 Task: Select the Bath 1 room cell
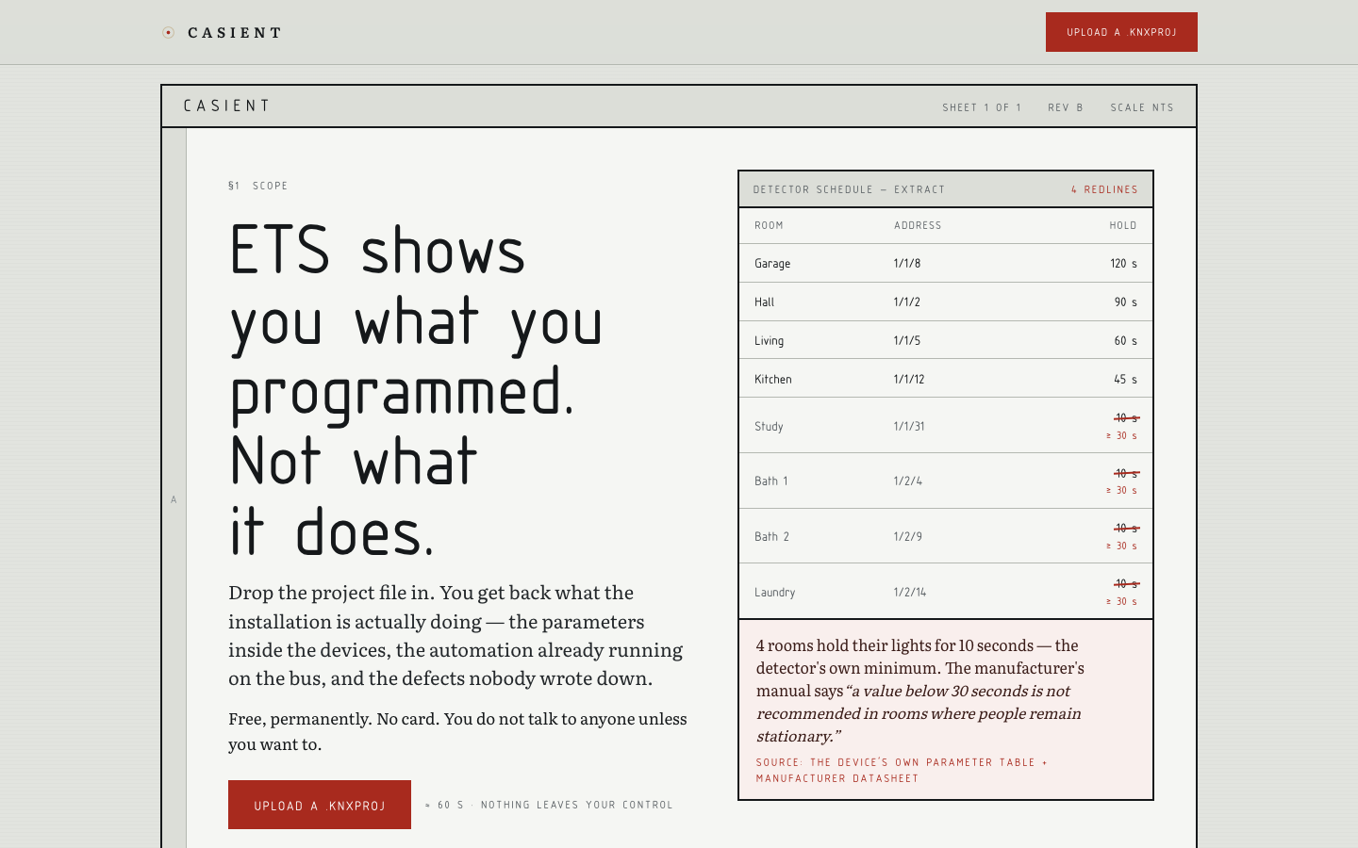pyautogui.click(x=770, y=481)
